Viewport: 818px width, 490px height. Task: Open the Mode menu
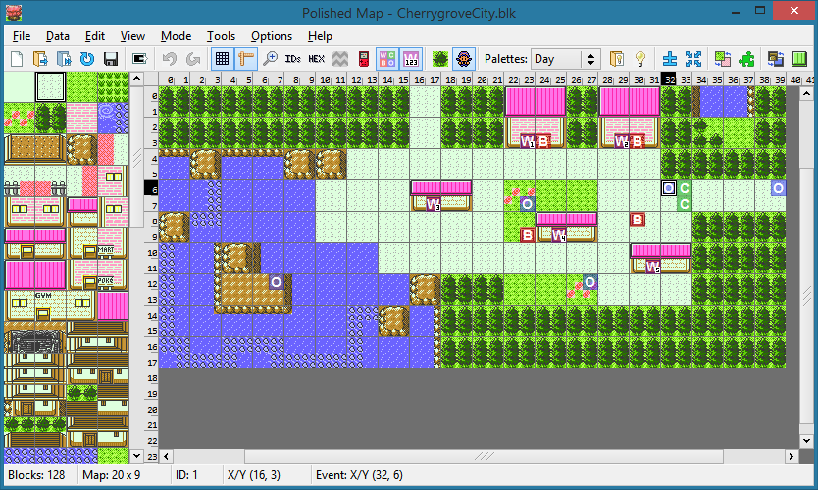(x=176, y=36)
